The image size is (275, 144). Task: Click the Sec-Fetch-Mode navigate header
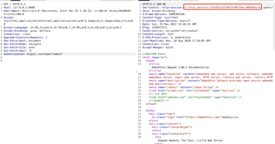tap(22, 44)
